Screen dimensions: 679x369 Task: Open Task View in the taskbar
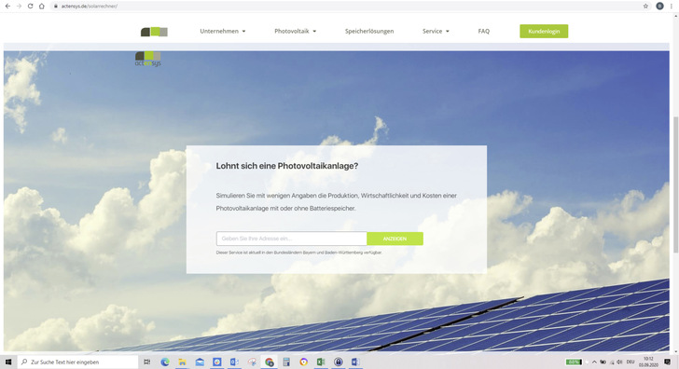[x=146, y=362]
